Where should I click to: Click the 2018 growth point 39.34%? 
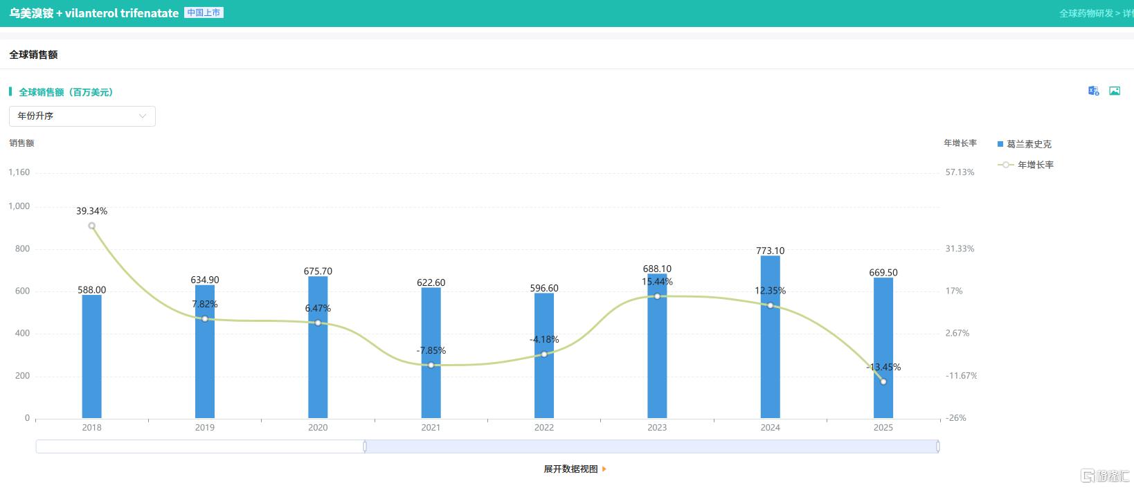point(91,226)
